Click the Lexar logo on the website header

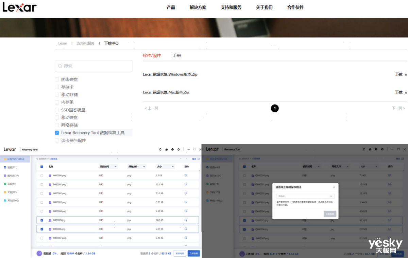click(19, 7)
